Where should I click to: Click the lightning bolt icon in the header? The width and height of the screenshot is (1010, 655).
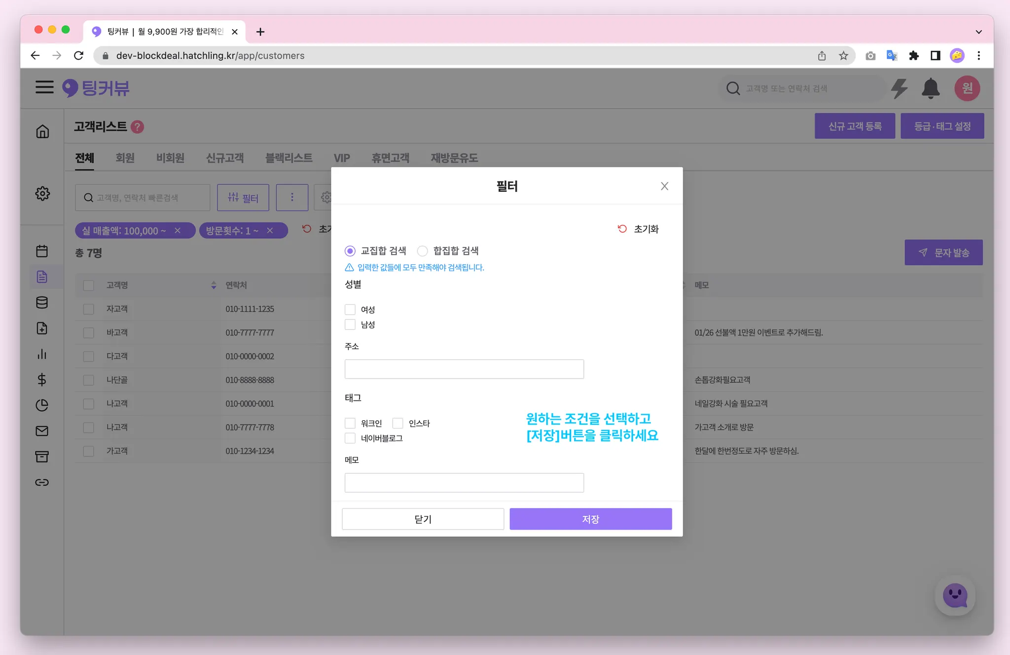[900, 89]
